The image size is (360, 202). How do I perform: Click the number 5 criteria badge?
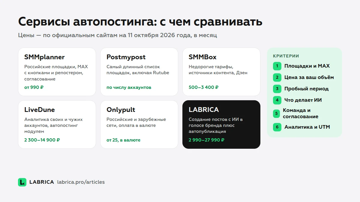coord(276,113)
